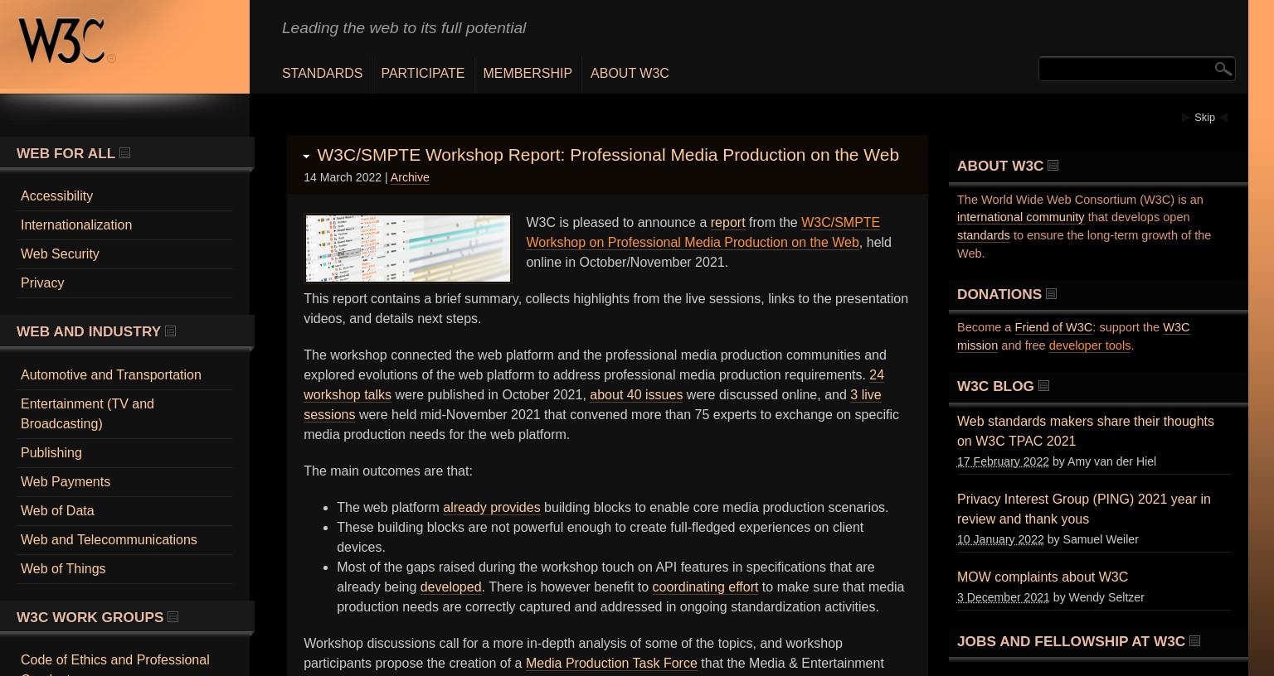Click the 10 January 2022 date
This screenshot has height=676, width=1274.
[x=1000, y=539]
